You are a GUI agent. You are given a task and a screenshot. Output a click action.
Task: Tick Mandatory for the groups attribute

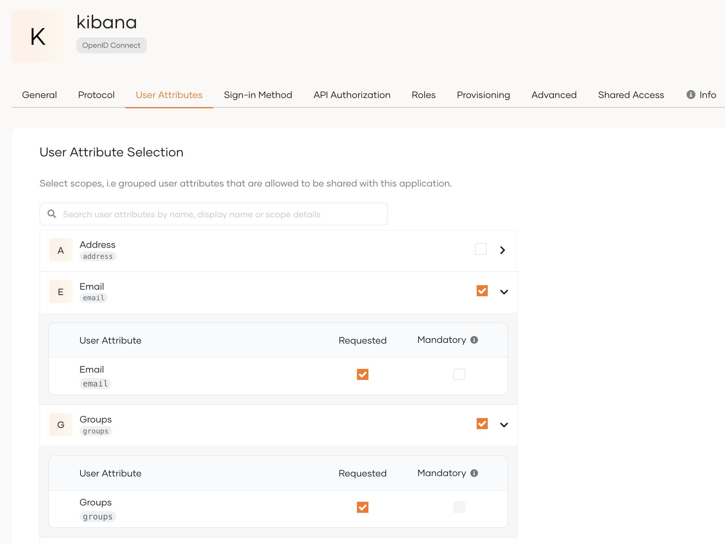[459, 507]
